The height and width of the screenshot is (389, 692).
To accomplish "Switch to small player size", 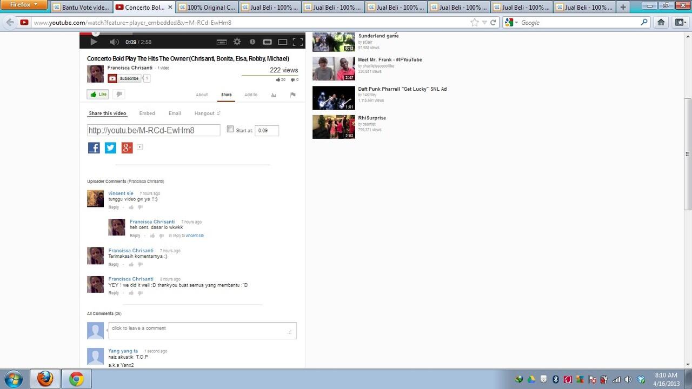I will (x=267, y=42).
